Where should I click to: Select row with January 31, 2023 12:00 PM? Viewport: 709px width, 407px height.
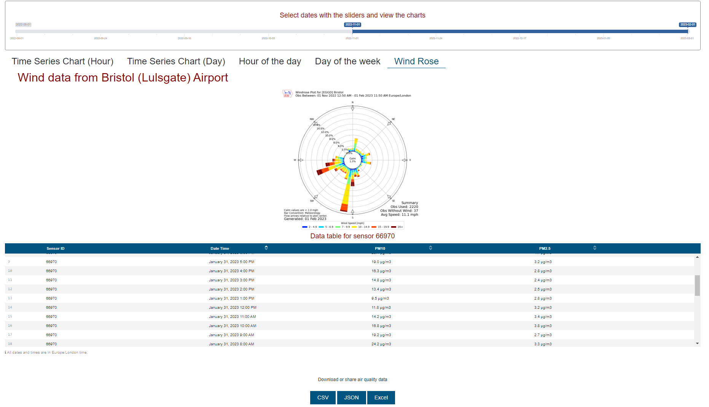(349, 308)
